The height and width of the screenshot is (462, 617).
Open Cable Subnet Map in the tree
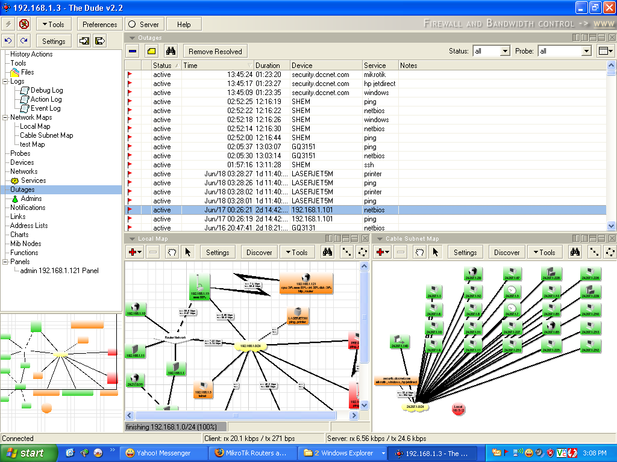pyautogui.click(x=46, y=135)
